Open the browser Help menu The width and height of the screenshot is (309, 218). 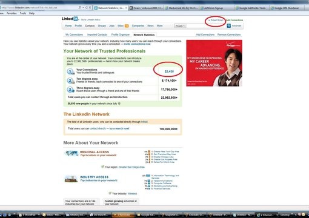tap(32, 13)
